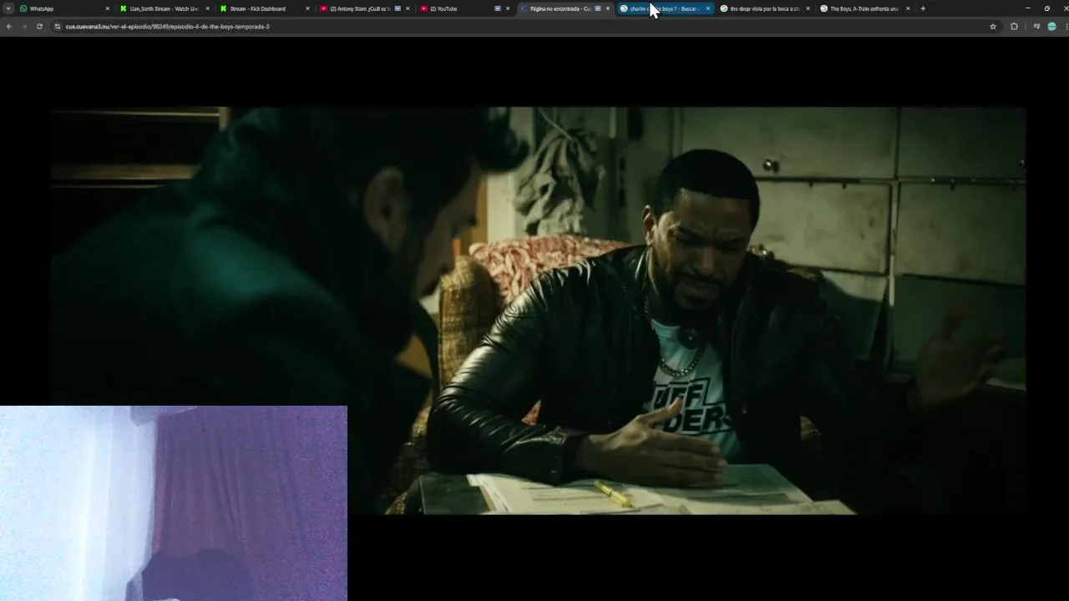Click the picture-in-picture icon on Antony Starr tab
The height and width of the screenshot is (601, 1069).
[398, 8]
